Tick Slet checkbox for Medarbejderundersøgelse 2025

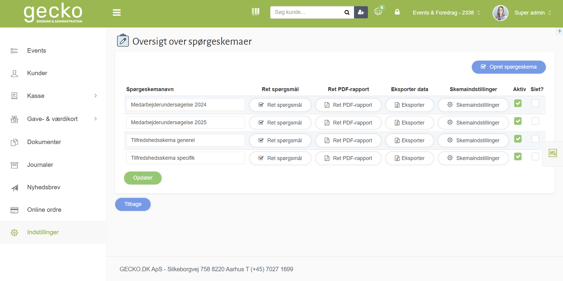tap(535, 121)
